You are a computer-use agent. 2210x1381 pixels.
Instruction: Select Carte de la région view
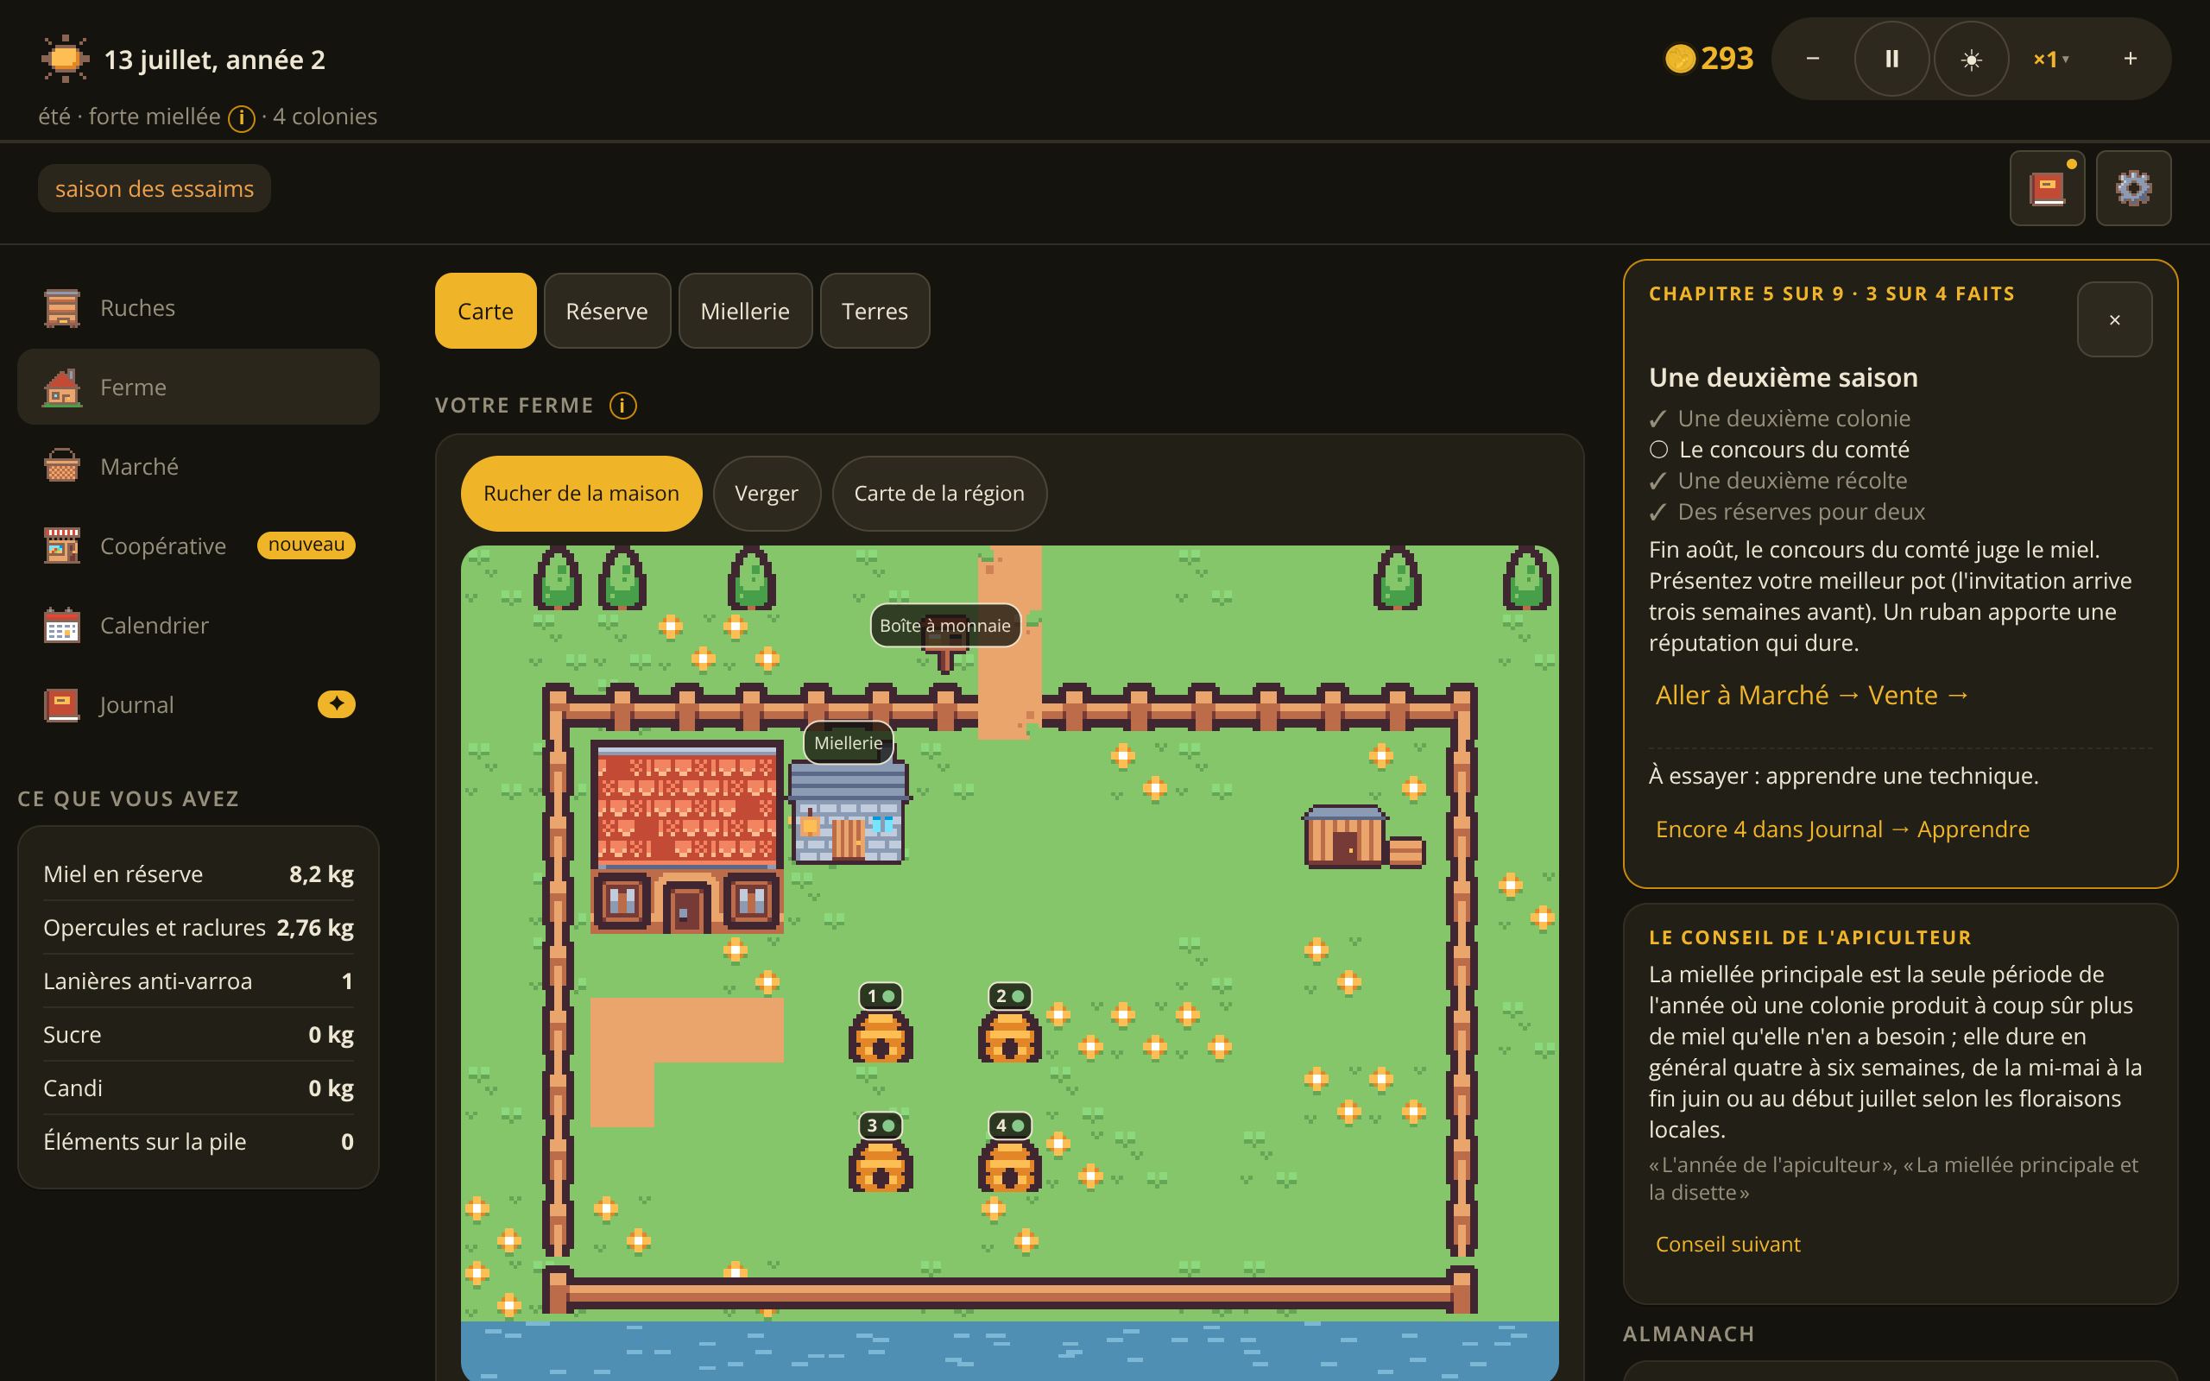pyautogui.click(x=938, y=493)
